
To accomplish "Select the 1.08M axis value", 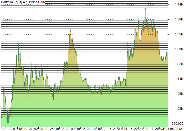I will (179, 94).
